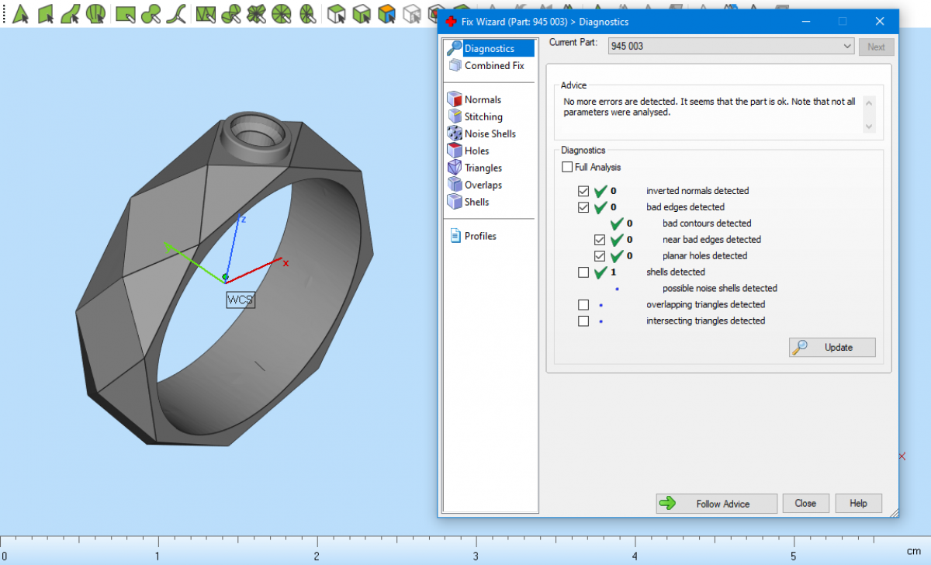Viewport: 931px width, 565px height.
Task: Select the Stitching fix step
Action: pyautogui.click(x=483, y=116)
